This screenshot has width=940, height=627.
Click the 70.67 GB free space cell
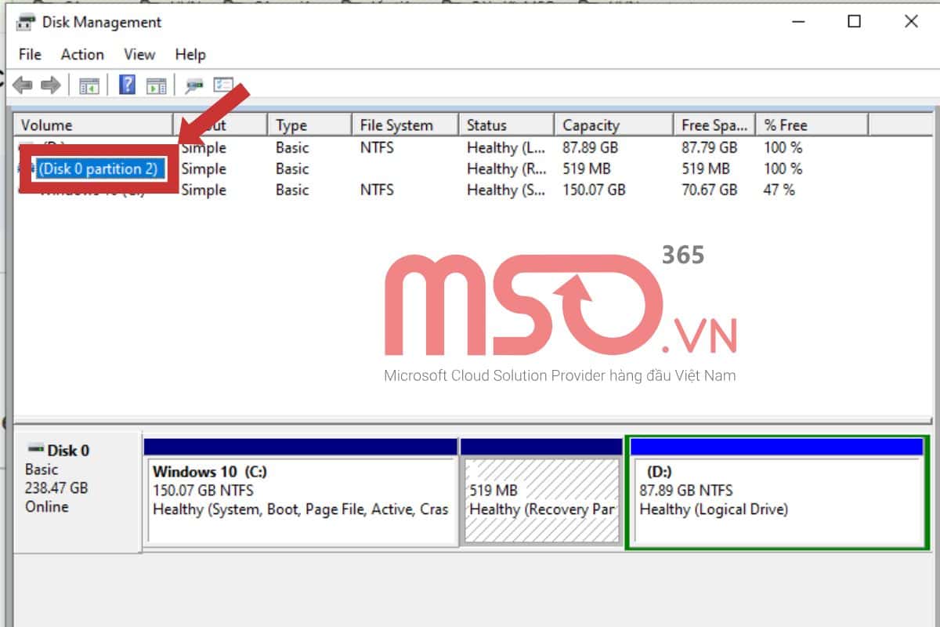[x=710, y=190]
